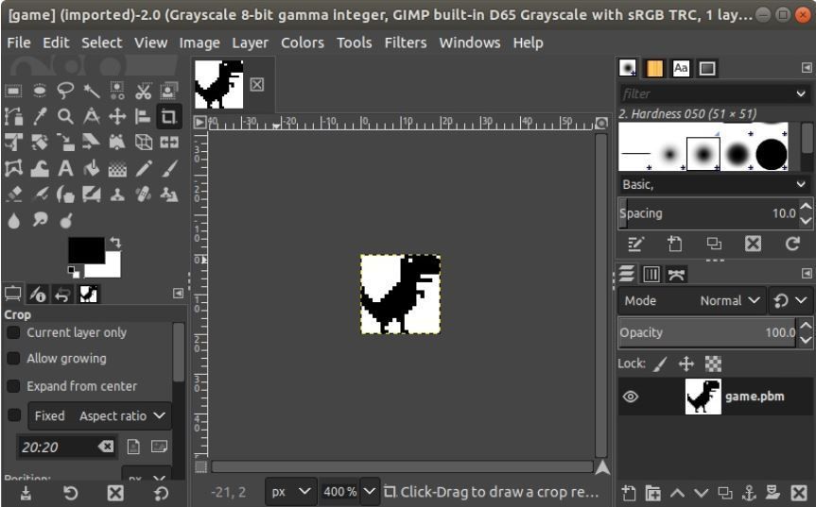Toggle lock position and size icon
Viewport: 816px width, 507px height.
686,363
